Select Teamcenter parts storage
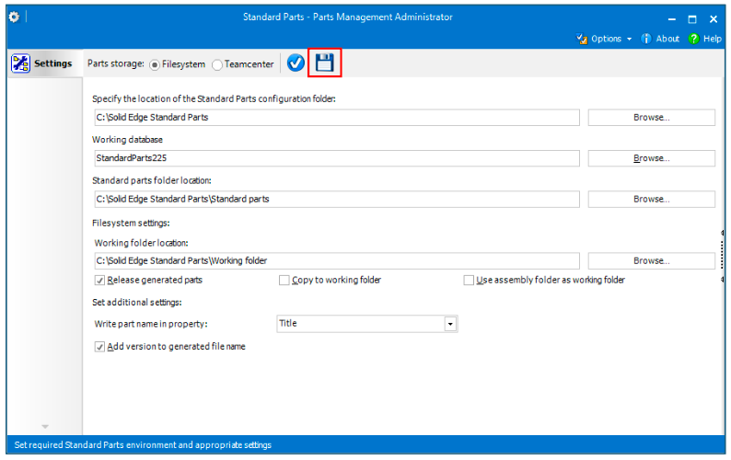The image size is (731, 460). pos(216,64)
